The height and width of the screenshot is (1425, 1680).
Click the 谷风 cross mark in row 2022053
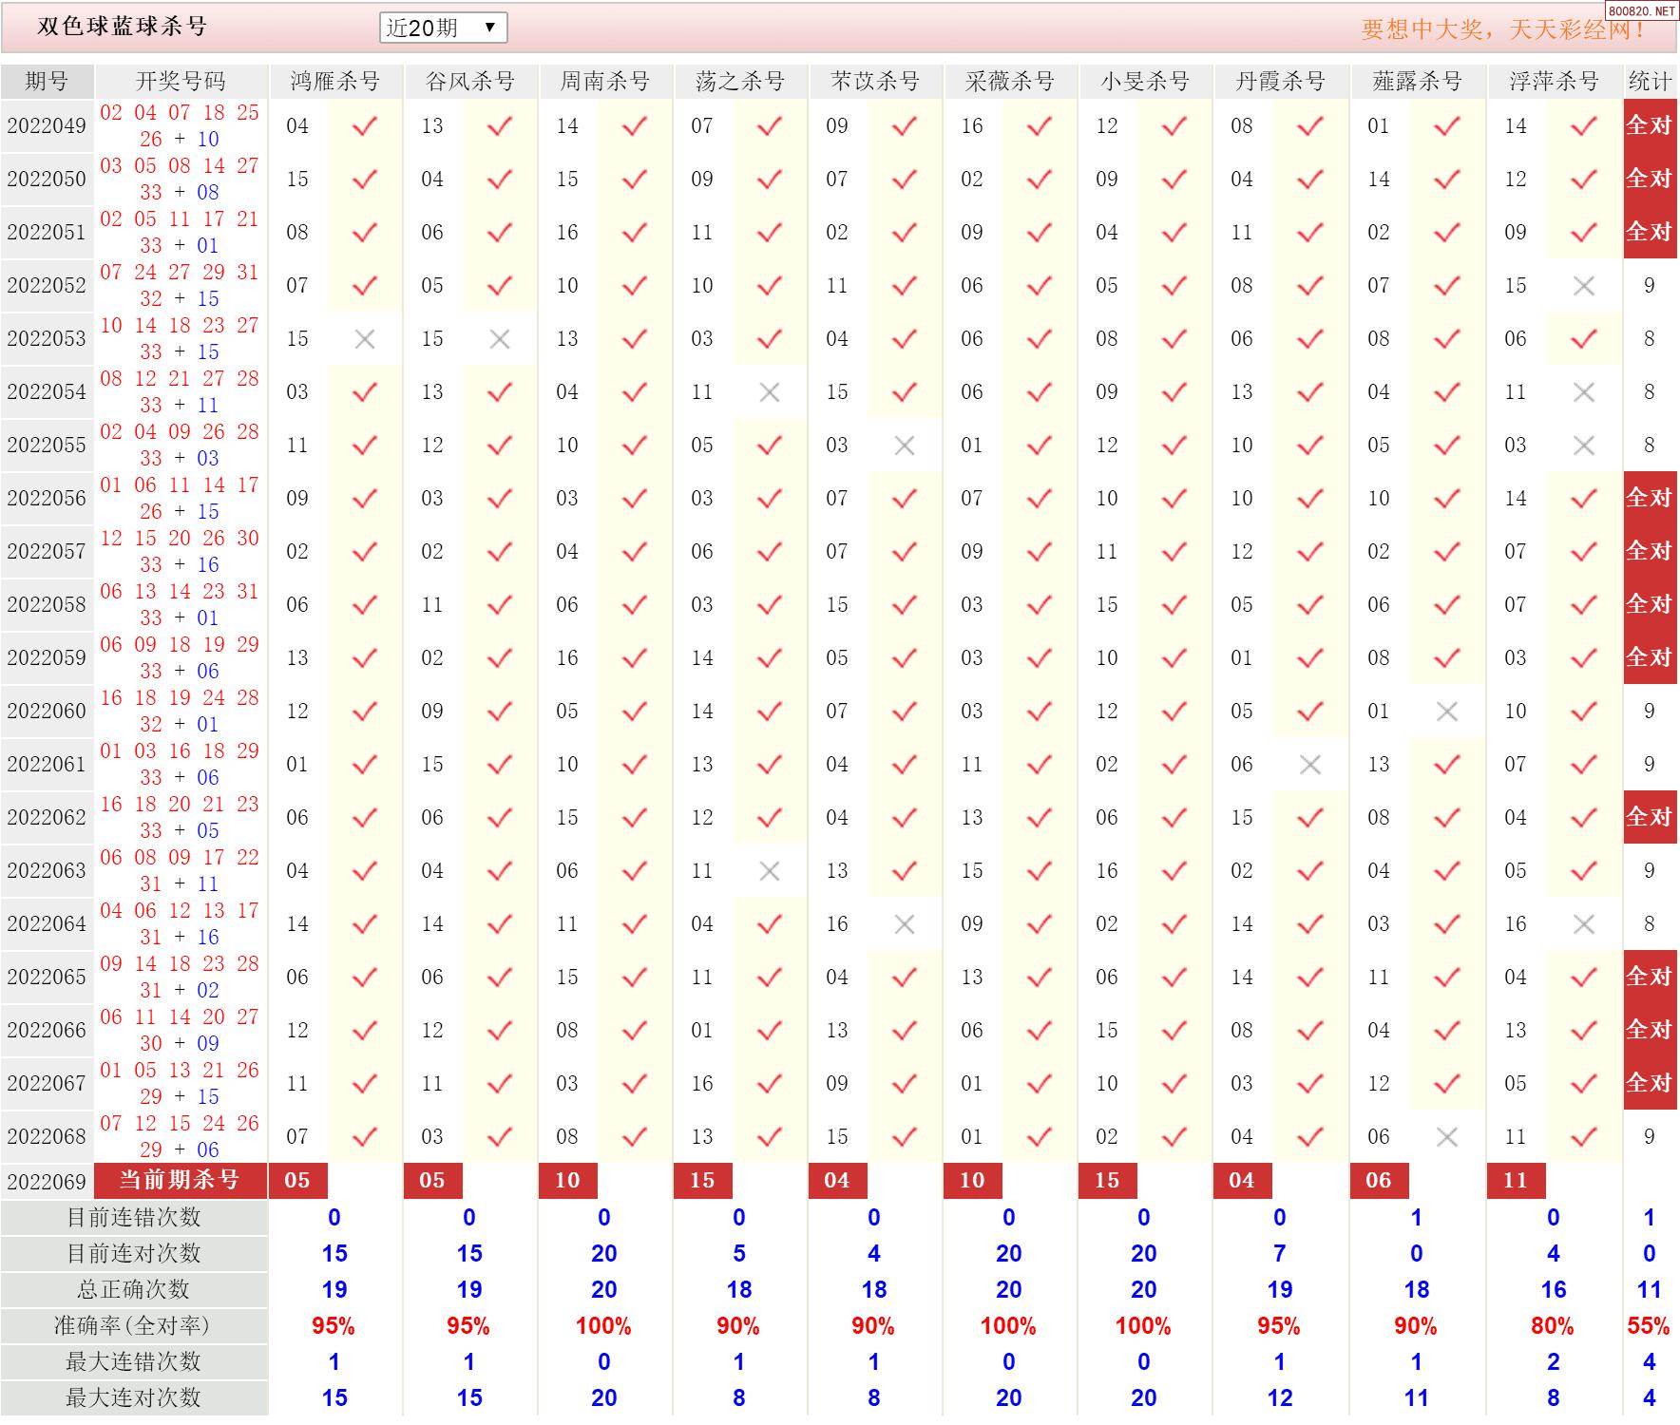point(500,339)
